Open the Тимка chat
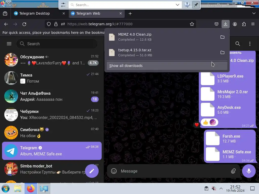 [52, 78]
